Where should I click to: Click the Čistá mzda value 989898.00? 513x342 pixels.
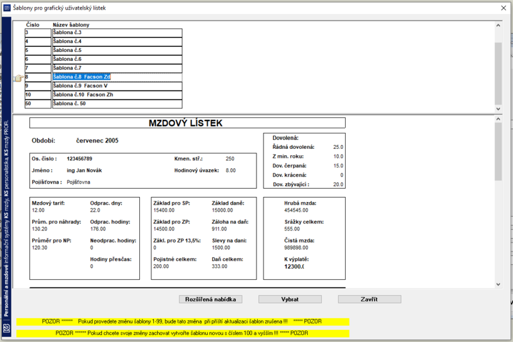point(296,248)
